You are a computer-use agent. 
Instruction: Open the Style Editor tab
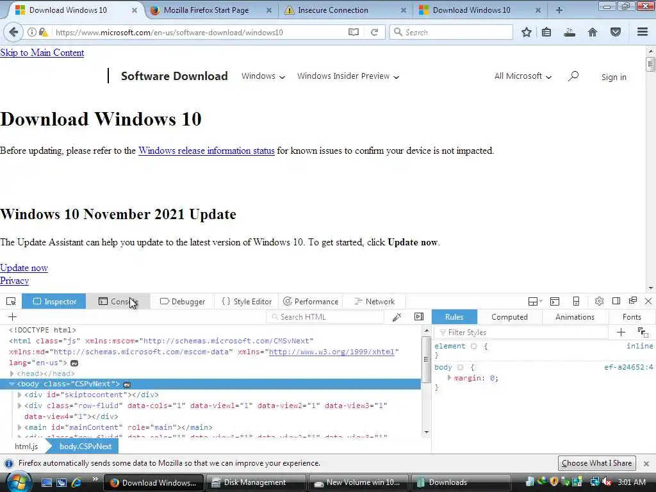[247, 301]
